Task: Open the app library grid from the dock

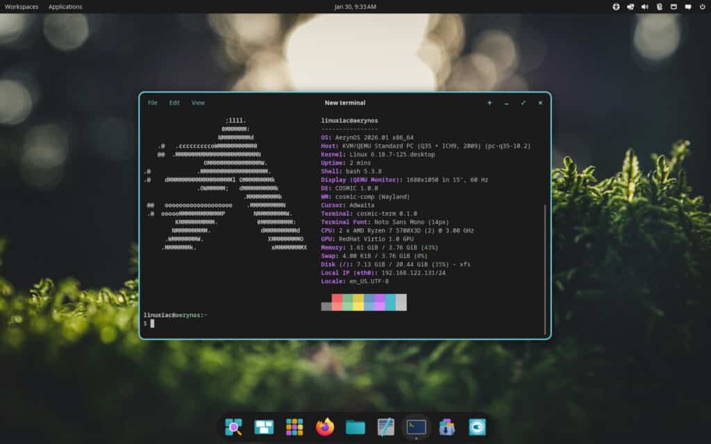Action: coord(295,427)
